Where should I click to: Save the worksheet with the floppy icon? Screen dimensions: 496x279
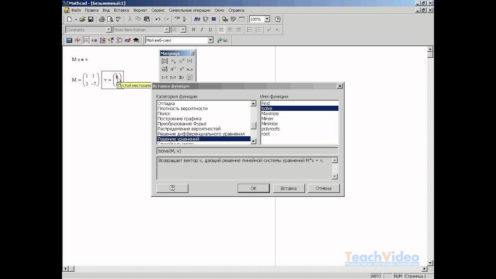click(x=91, y=19)
